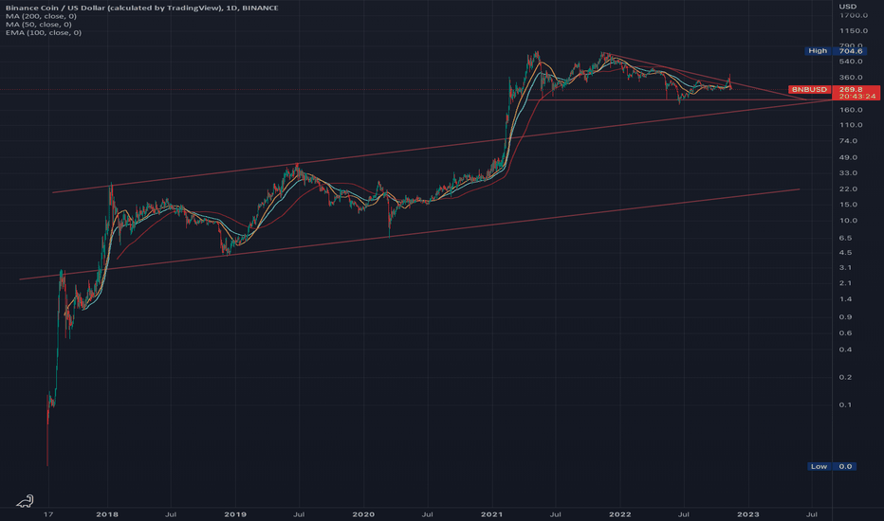
Task: Click the 22.0 price axis label
Action: pos(849,189)
